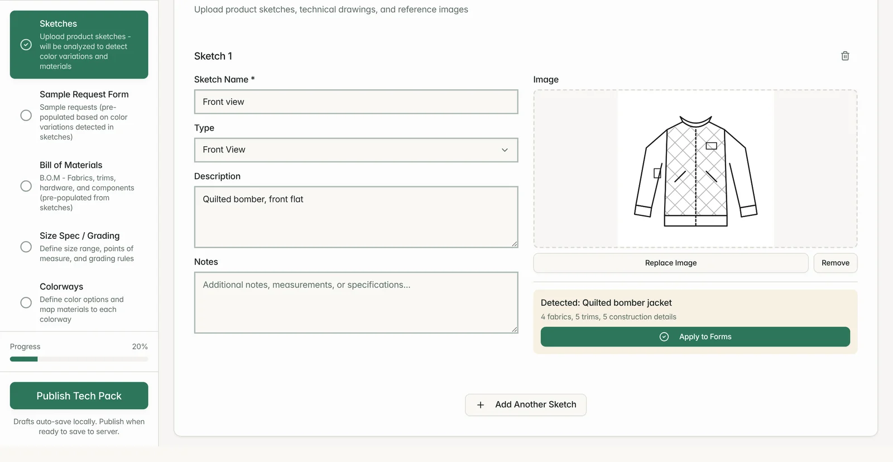Viewport: 893px width, 462px height.
Task: Select the Bill of Materials step circle
Action: (x=26, y=186)
